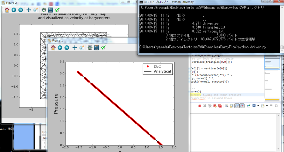Click the Pressure axis label in Figure 1
Screen dimensions: 284x152
click(56, 104)
